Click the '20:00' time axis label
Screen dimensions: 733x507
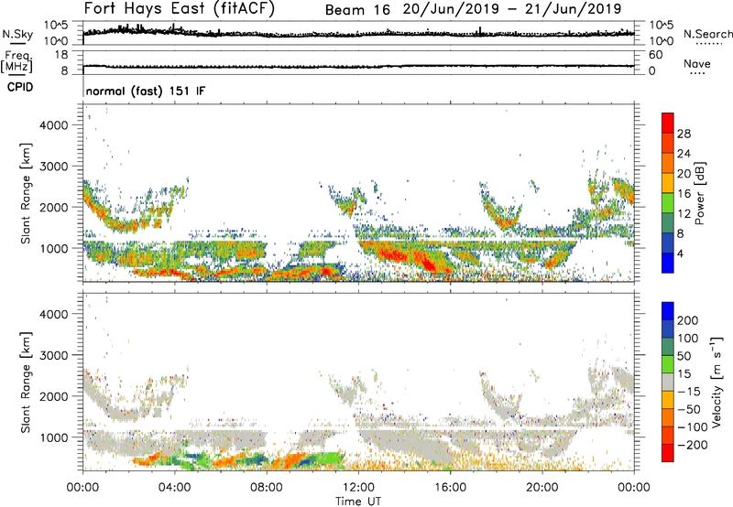[x=542, y=488]
